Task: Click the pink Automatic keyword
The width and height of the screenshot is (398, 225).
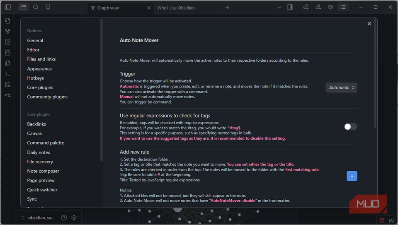Action: (x=129, y=87)
